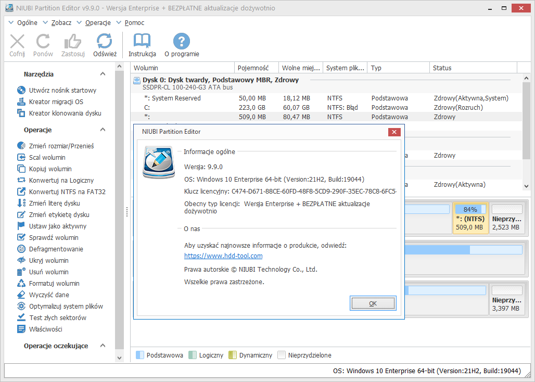The width and height of the screenshot is (535, 382).
Task: Click OK in the about dialog
Action: tap(373, 303)
